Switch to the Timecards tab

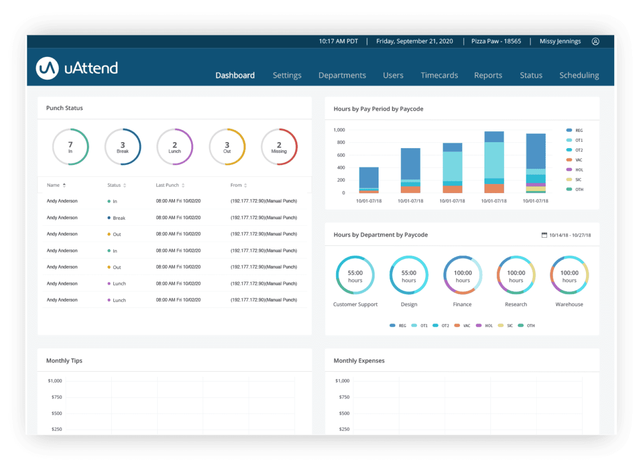[x=439, y=75]
